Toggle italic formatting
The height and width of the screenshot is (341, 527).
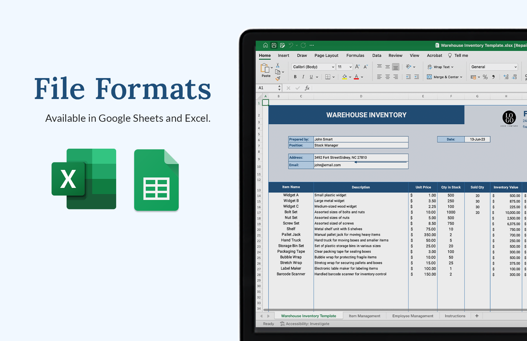(303, 77)
